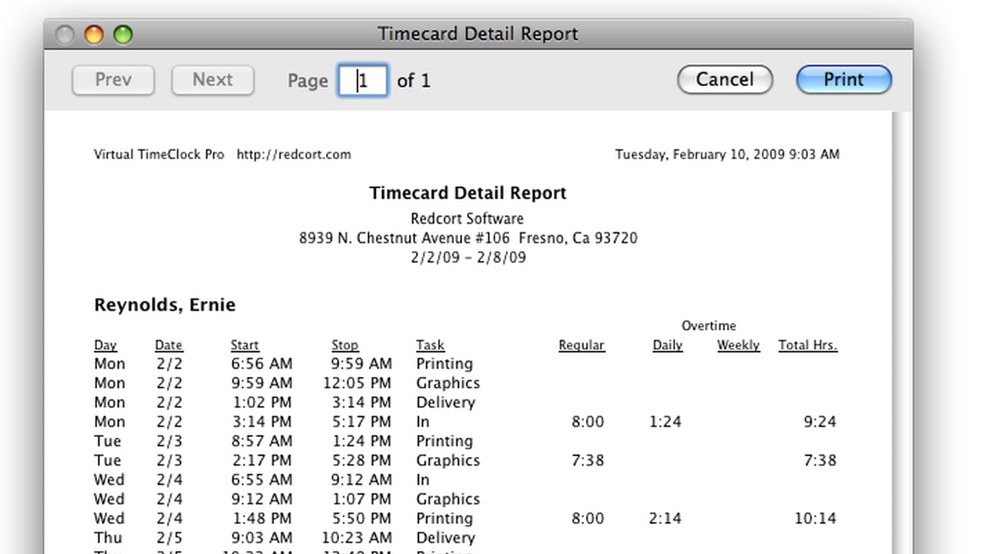Image resolution: width=986 pixels, height=554 pixels.
Task: Click the daily overtime value '2:14'
Action: pyautogui.click(x=666, y=519)
